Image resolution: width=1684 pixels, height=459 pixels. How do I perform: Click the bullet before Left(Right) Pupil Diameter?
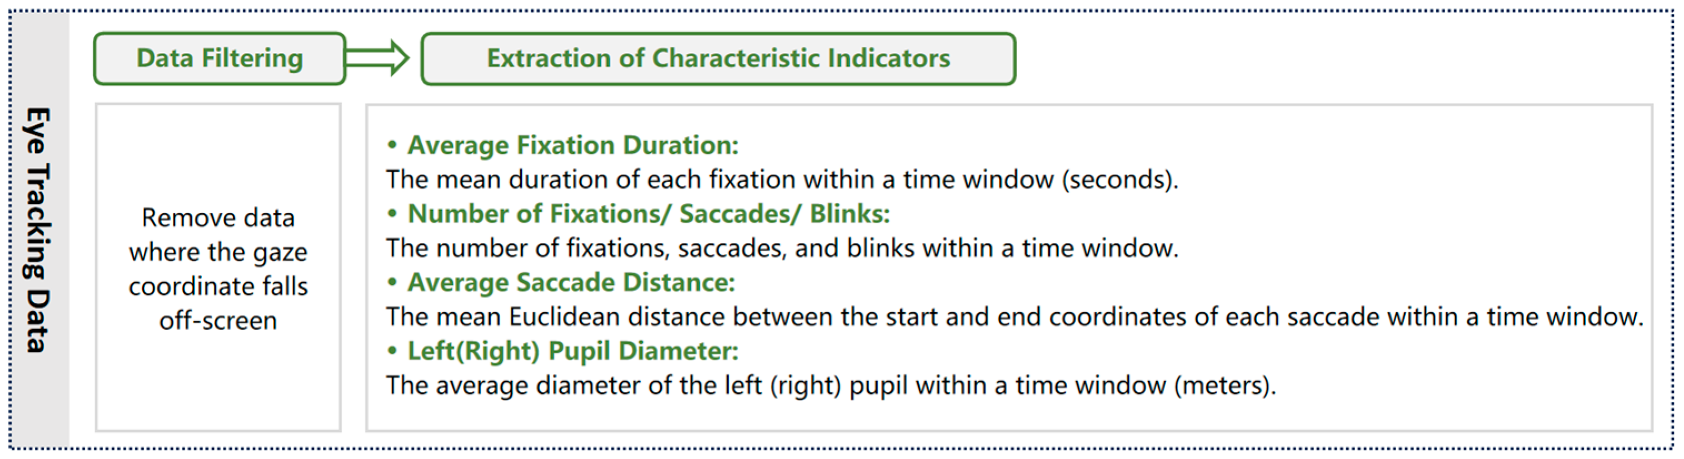(392, 351)
